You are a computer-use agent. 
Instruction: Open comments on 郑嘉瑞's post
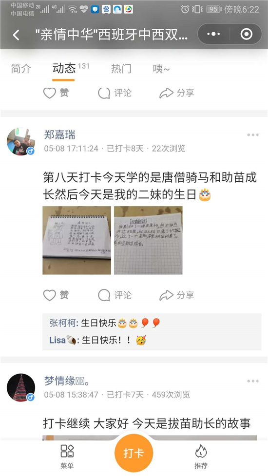(x=115, y=295)
